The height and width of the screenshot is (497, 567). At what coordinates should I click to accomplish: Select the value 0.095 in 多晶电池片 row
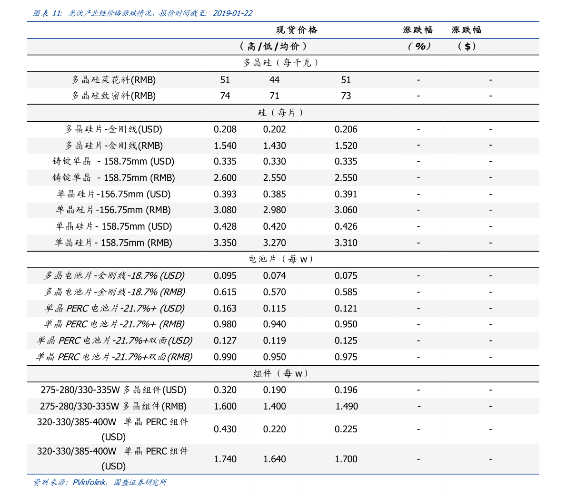(x=225, y=275)
